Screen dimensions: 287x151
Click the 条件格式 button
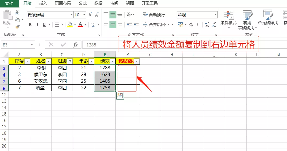229,20
